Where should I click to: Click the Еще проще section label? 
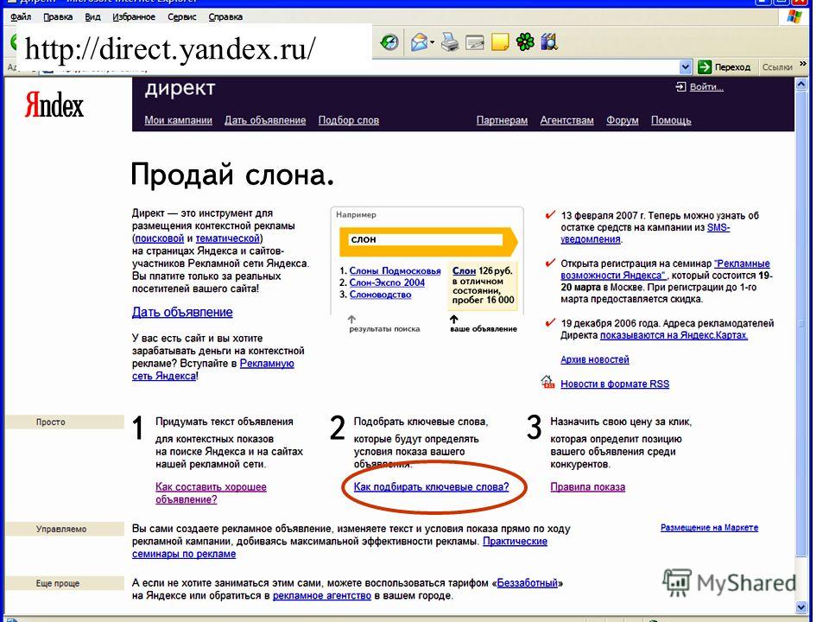(x=58, y=583)
